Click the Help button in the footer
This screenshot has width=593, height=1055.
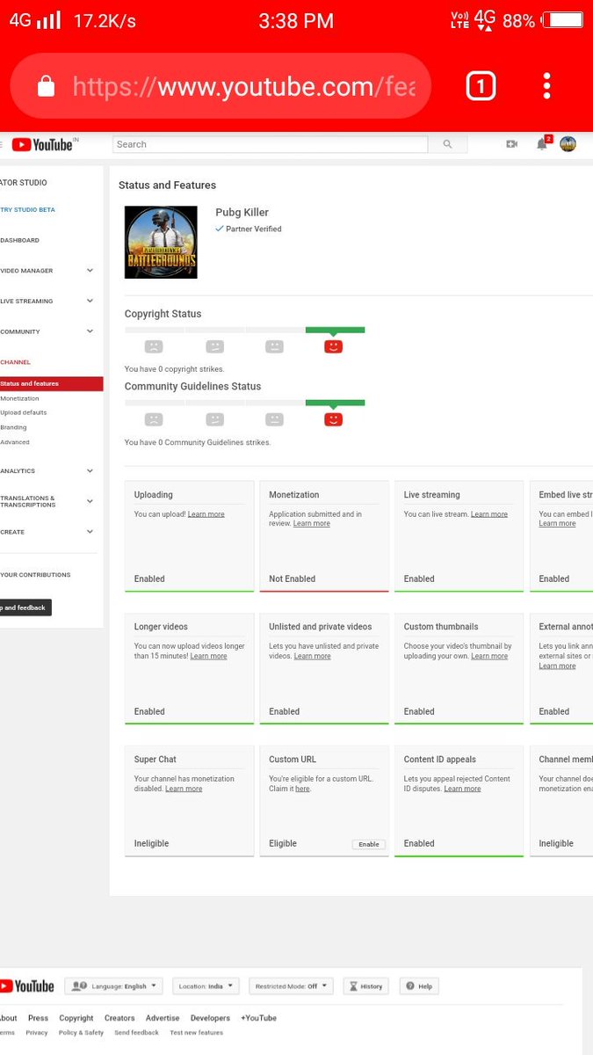[x=419, y=986]
